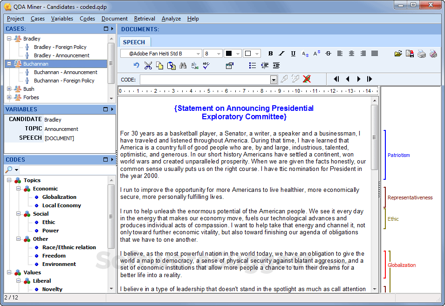Click the black font color swatch

pyautogui.click(x=229, y=54)
